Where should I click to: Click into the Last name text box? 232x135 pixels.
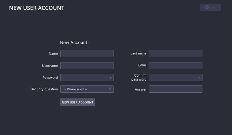coord(175,54)
